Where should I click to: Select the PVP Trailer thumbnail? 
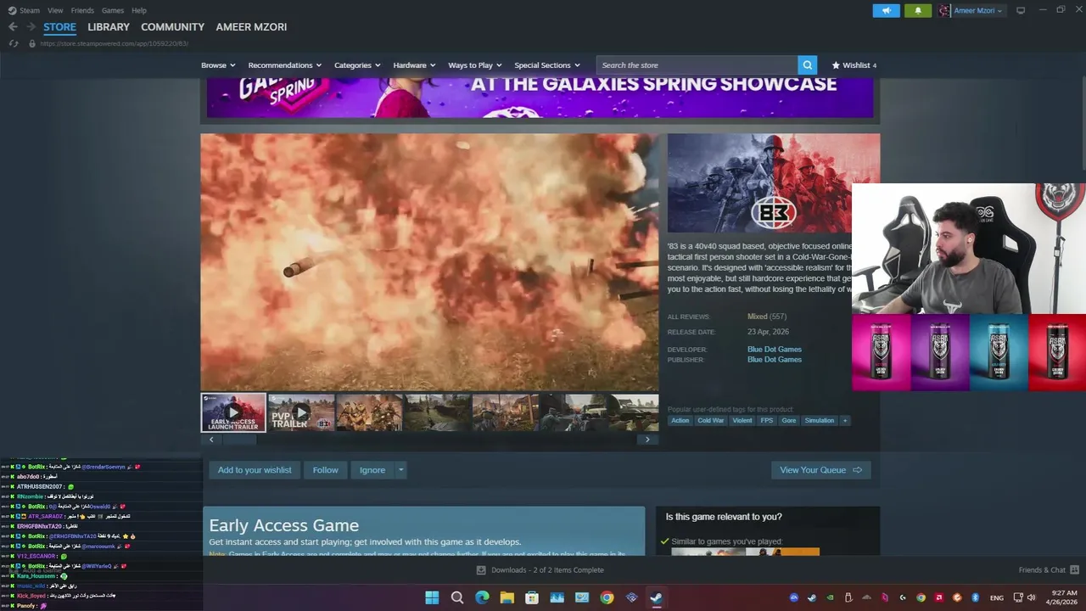tap(301, 412)
